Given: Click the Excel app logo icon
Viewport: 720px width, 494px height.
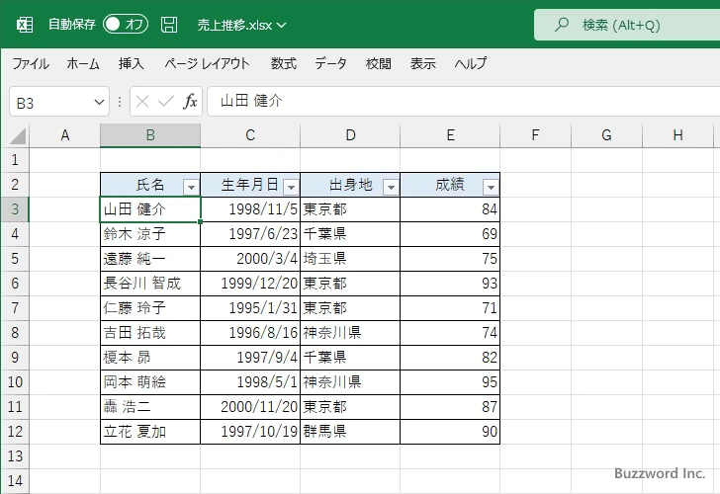Looking at the screenshot, I should (25, 24).
